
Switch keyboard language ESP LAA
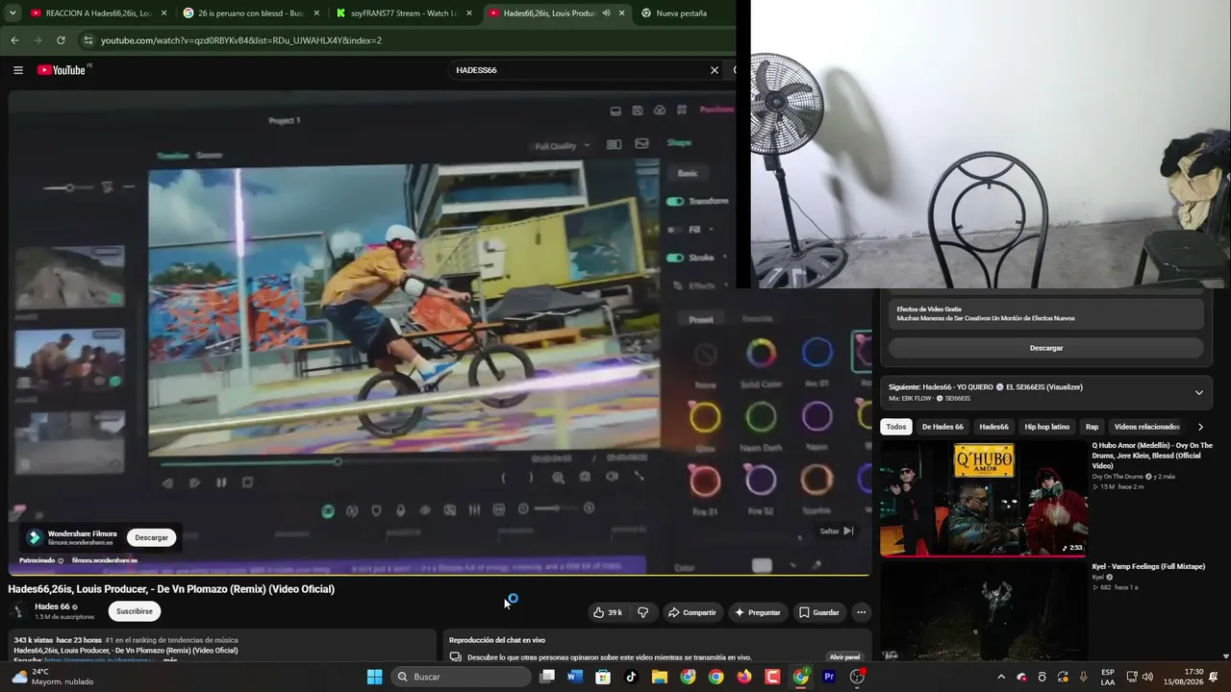point(1108,677)
